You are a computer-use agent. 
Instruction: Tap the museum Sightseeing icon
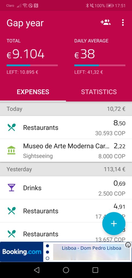coord(11,150)
